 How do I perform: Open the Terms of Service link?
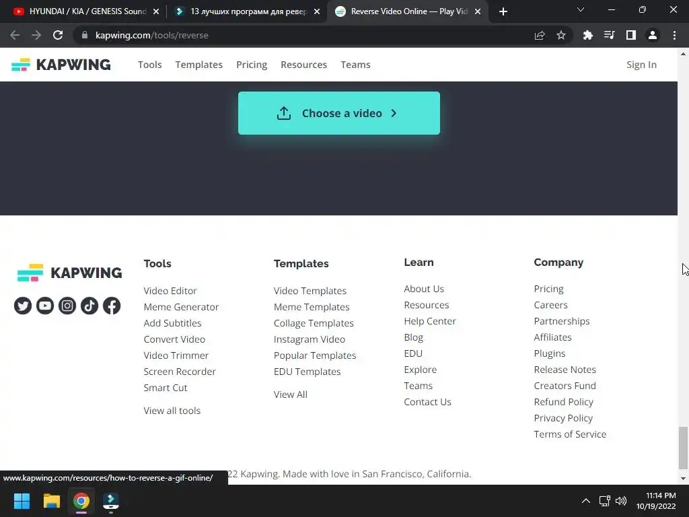(x=570, y=434)
